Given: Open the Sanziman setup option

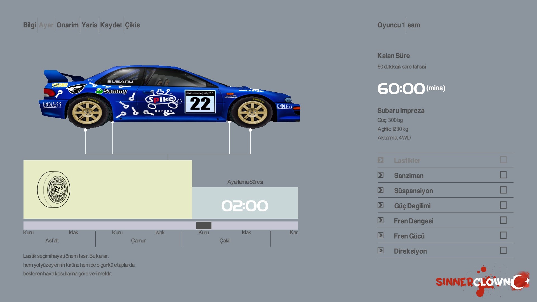Looking at the screenshot, I should [x=445, y=175].
